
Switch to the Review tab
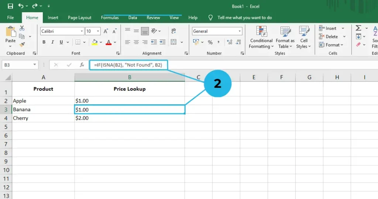coord(153,18)
